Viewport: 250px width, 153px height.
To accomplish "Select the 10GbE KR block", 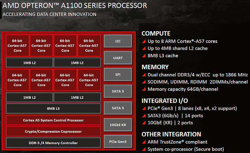I will tap(118, 125).
